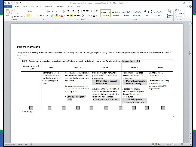Apply Superscript formatting

tap(47, 16)
